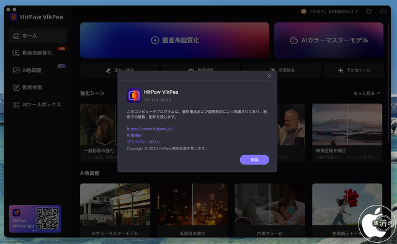Click the large 動画高画質化 banner
The image size is (397, 244).
(174, 40)
